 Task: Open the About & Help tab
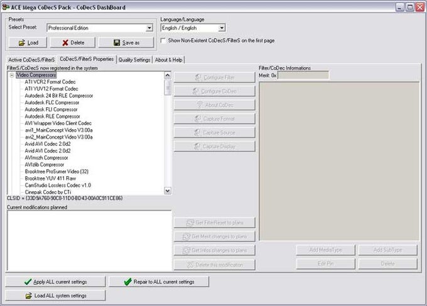168,60
